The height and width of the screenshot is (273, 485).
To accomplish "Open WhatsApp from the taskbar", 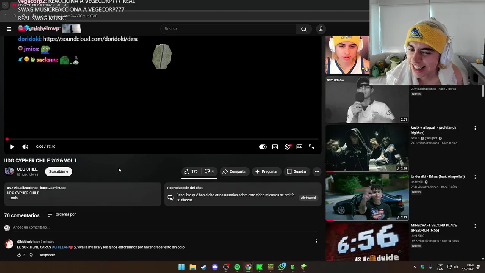I will (282, 267).
